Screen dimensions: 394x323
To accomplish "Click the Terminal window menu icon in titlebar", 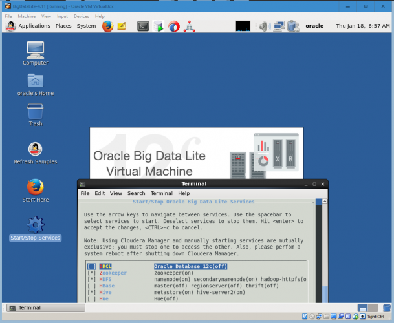I will coord(83,184).
